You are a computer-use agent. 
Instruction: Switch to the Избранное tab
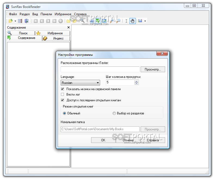pyautogui.click(x=53, y=33)
